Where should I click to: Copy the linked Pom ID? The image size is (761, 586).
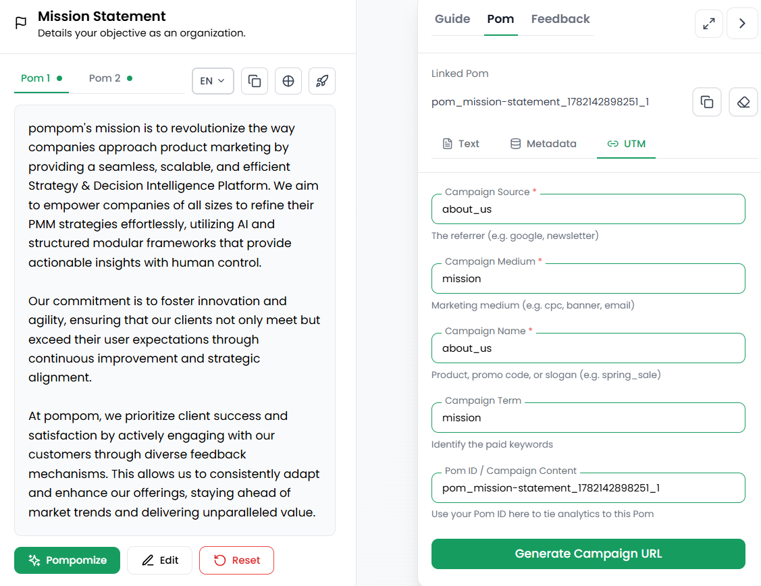click(x=706, y=102)
